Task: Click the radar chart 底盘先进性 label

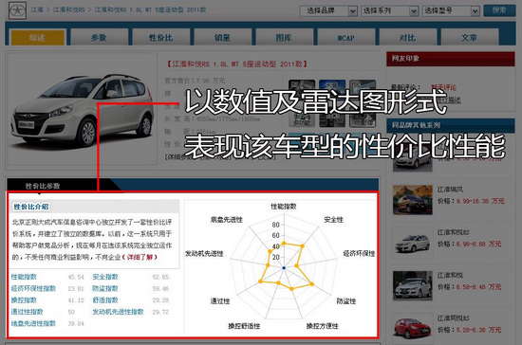Action: [227, 219]
